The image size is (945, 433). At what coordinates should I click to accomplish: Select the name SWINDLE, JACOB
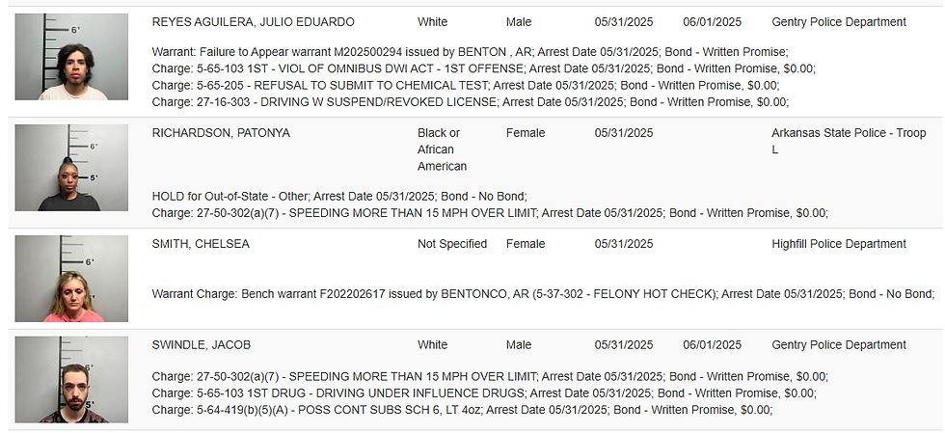[x=202, y=345]
